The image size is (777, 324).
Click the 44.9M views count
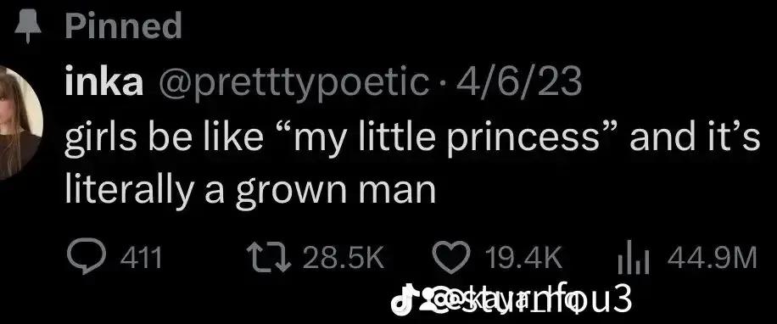coord(712,258)
